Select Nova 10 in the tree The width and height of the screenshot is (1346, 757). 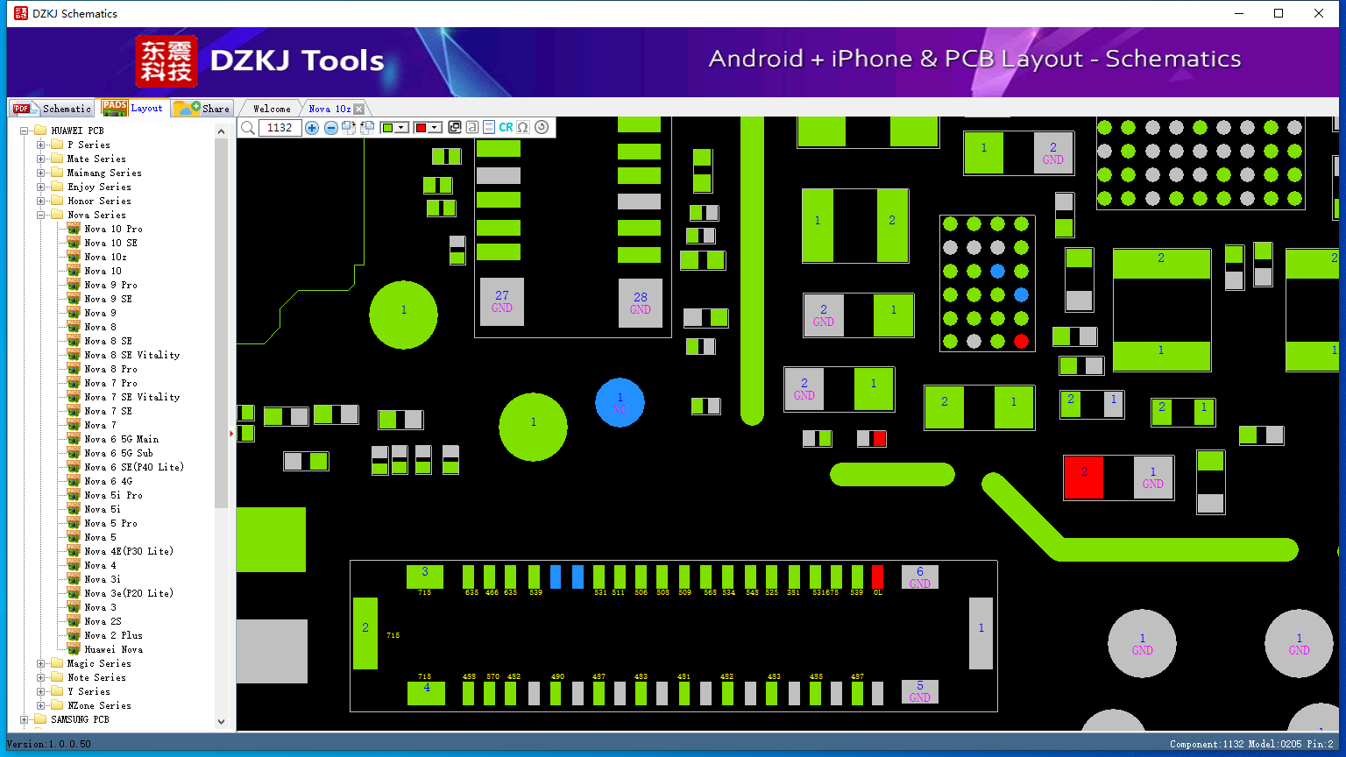tap(103, 271)
